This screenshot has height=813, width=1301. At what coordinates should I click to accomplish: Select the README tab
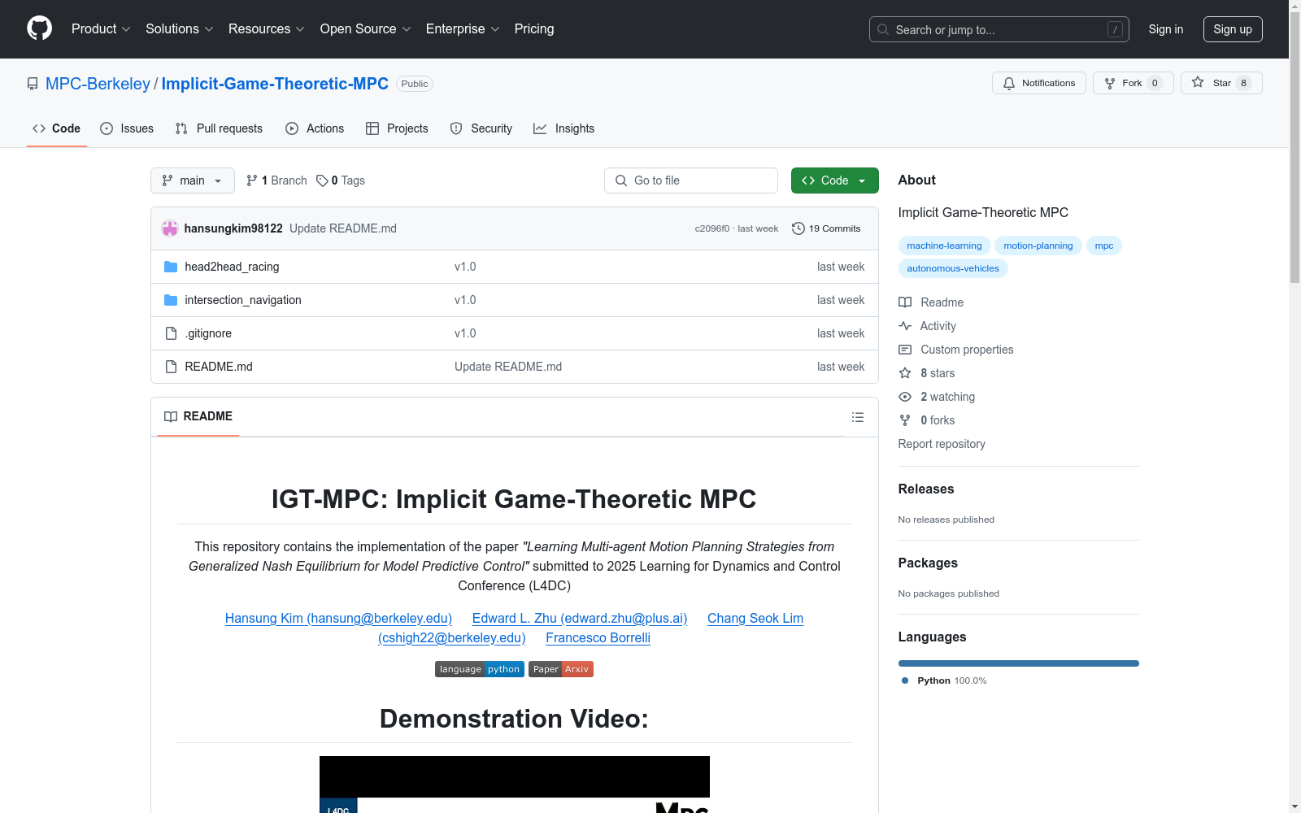point(198,416)
